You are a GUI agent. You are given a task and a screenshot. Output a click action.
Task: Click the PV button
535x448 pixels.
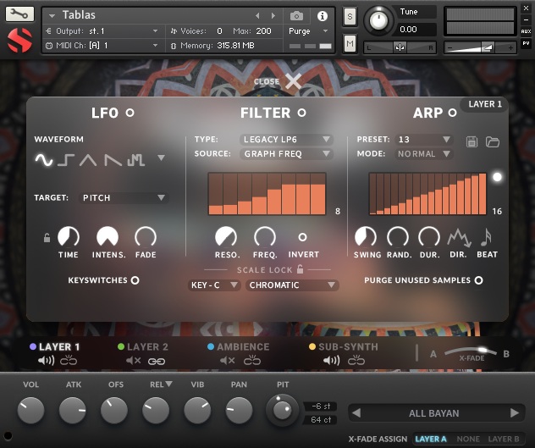(x=526, y=43)
